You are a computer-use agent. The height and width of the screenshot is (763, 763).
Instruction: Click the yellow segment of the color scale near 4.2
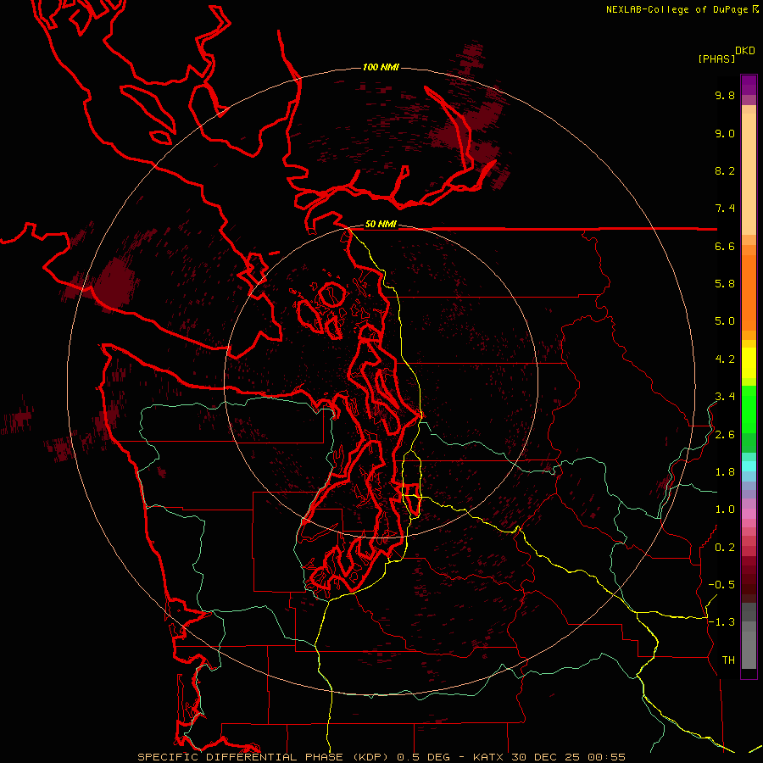point(749,363)
